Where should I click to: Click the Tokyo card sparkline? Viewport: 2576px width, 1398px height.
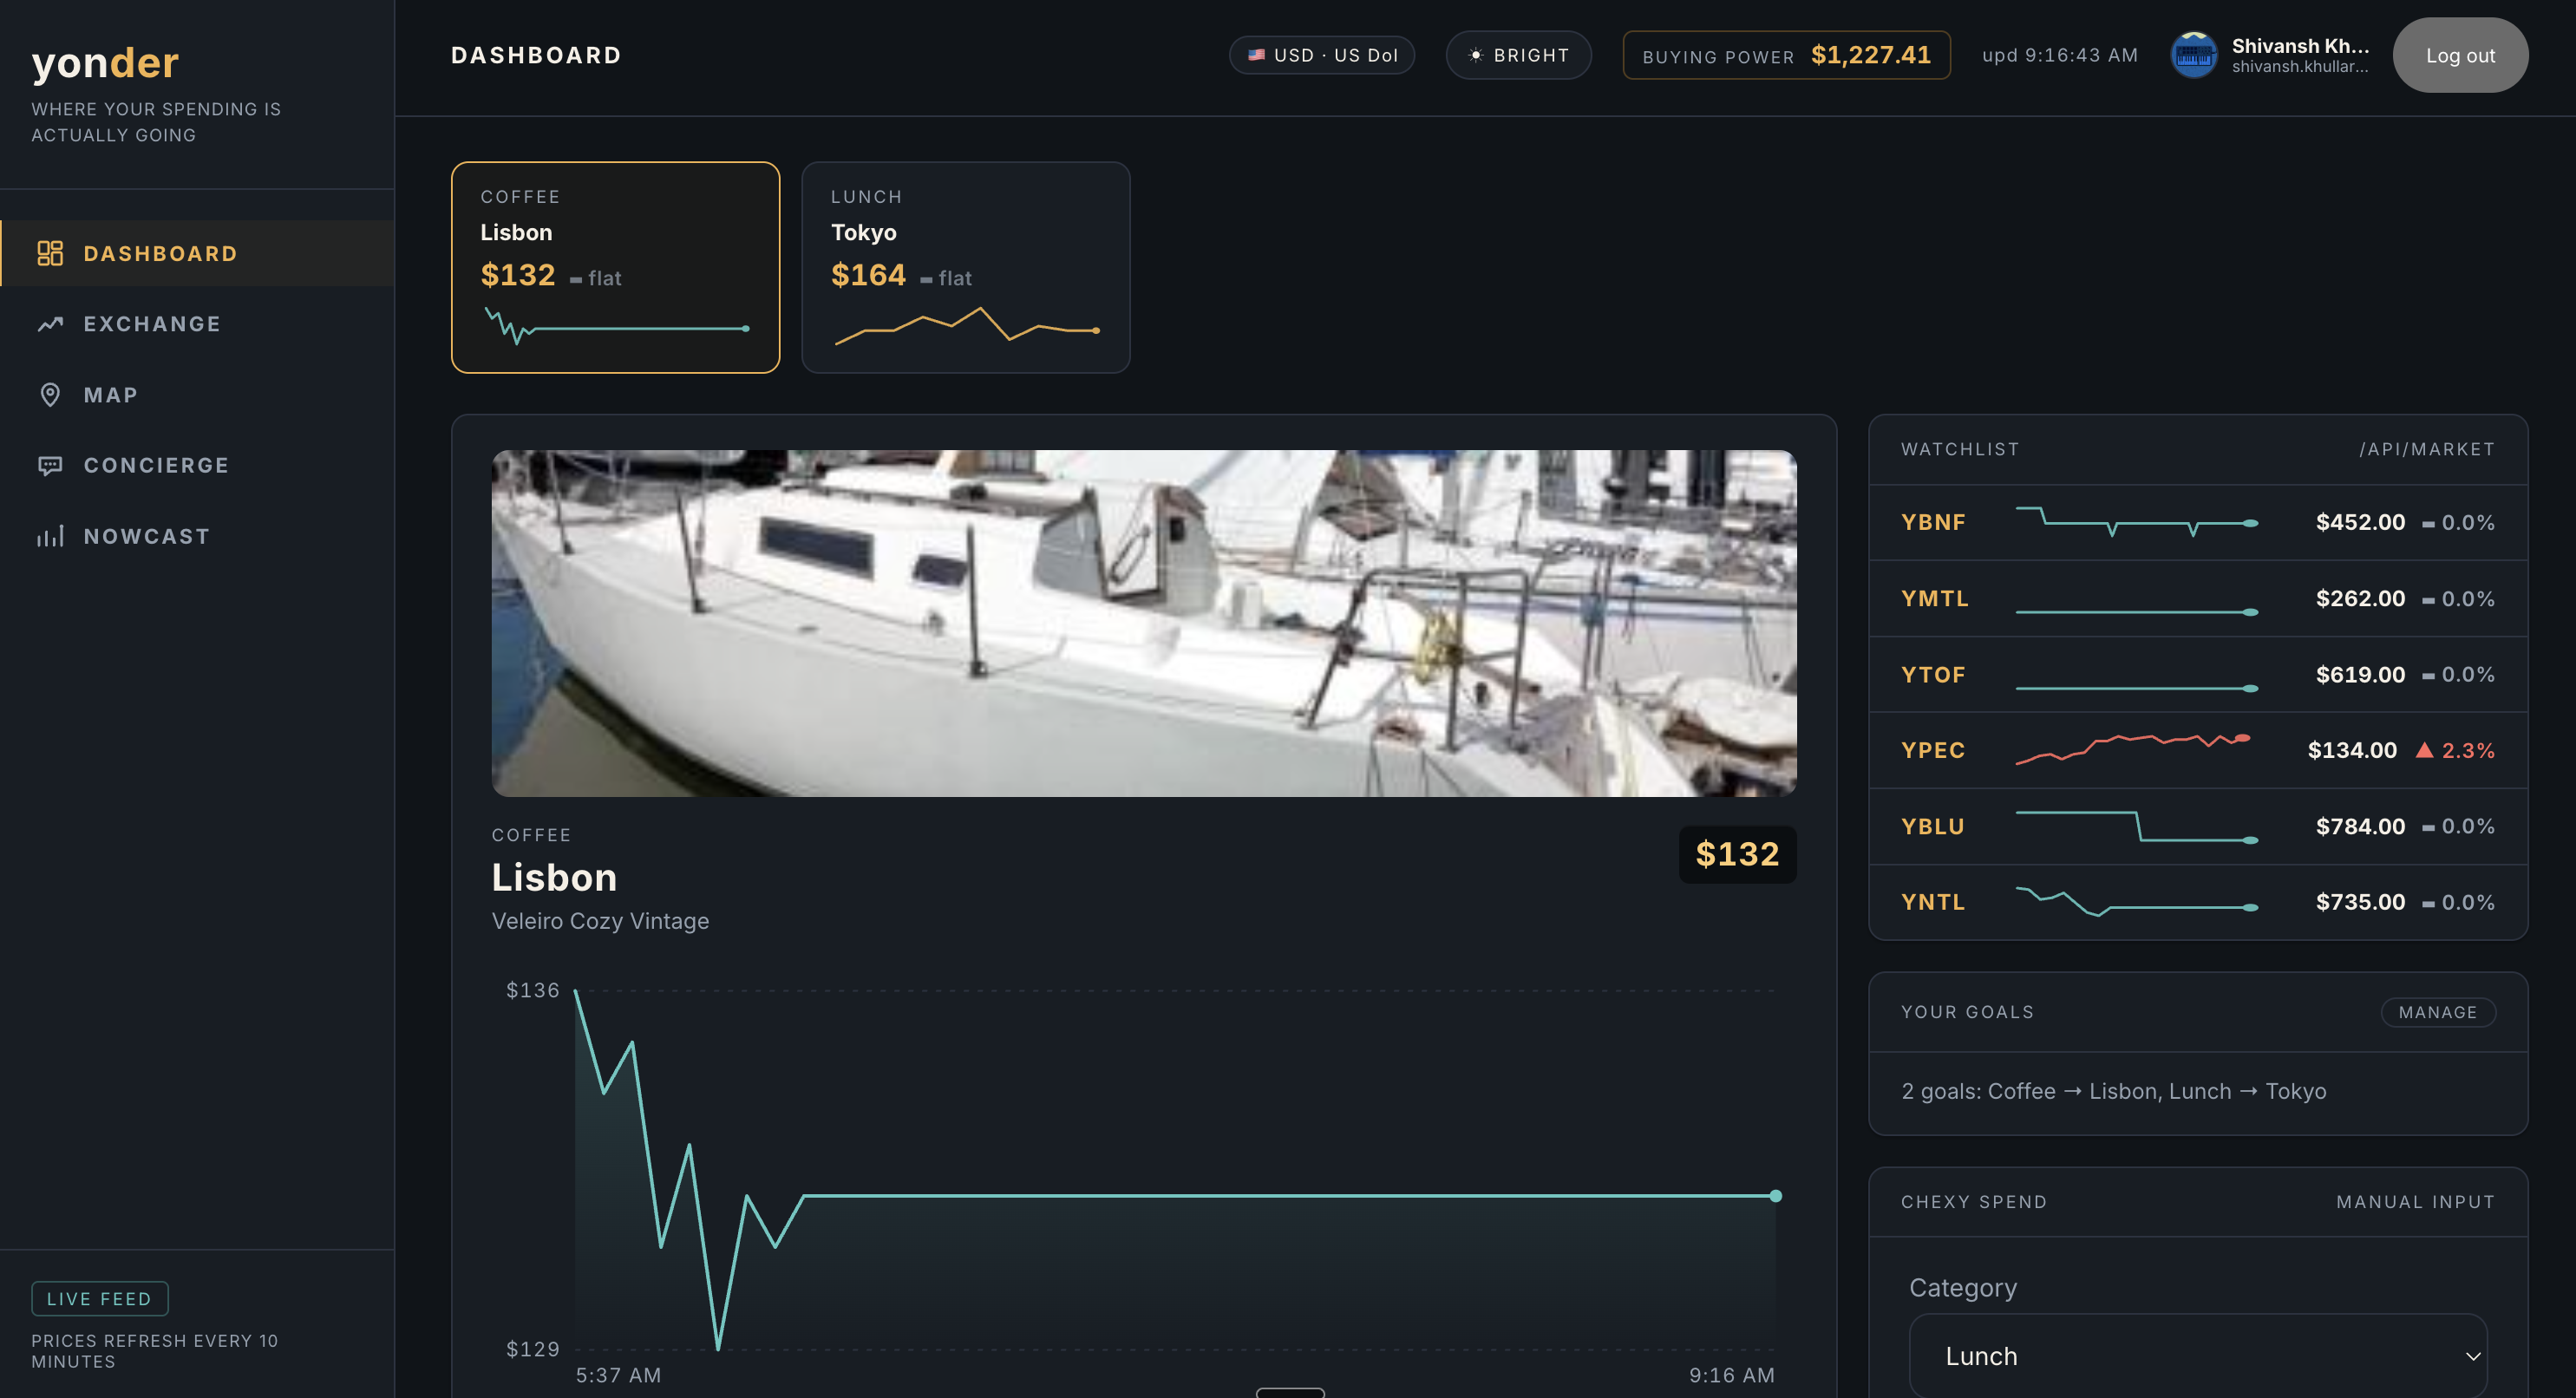[x=967, y=325]
